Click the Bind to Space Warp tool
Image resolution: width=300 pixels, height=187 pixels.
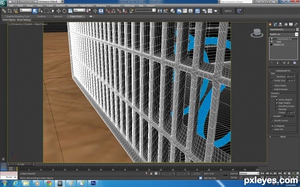[15, 11]
